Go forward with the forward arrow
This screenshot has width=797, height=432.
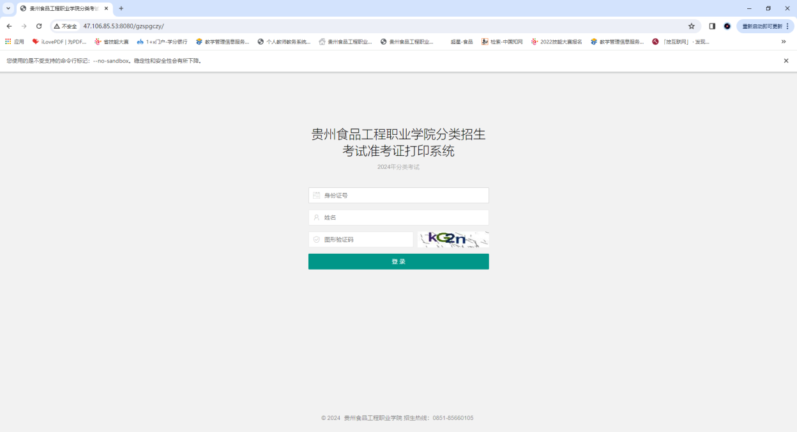tap(24, 26)
